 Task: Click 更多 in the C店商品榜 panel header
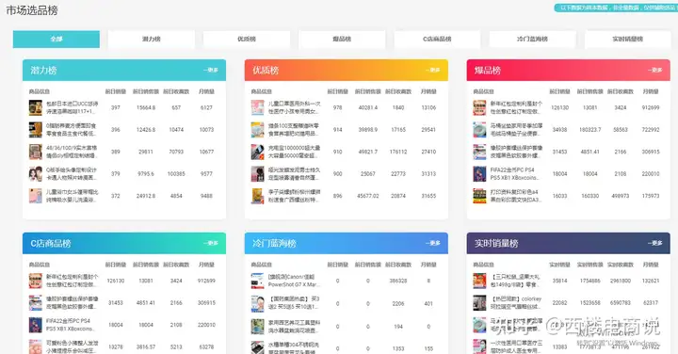click(211, 243)
